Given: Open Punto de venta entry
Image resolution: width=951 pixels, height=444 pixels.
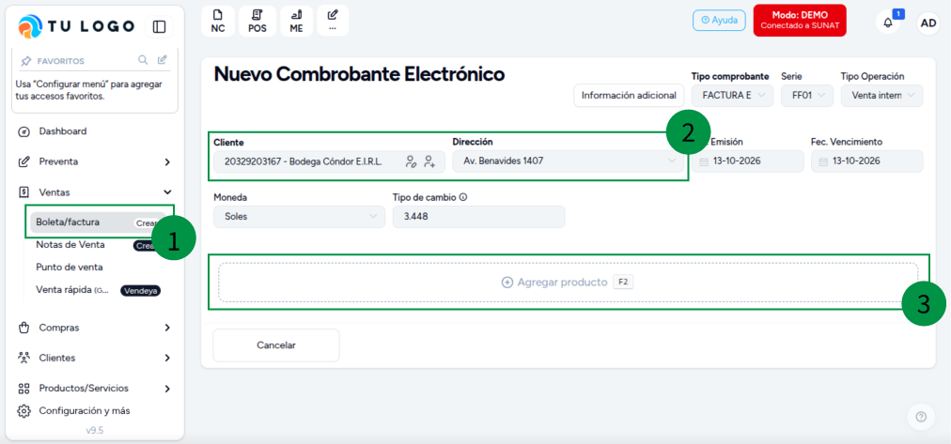Looking at the screenshot, I should pos(70,268).
